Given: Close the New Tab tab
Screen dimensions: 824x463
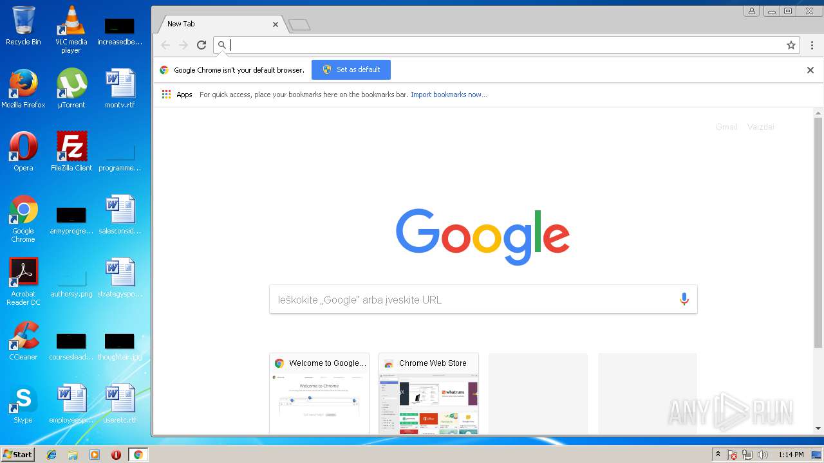Looking at the screenshot, I should (x=276, y=24).
